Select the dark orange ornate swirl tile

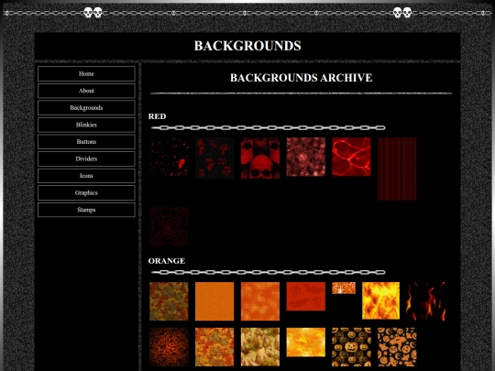(x=169, y=347)
